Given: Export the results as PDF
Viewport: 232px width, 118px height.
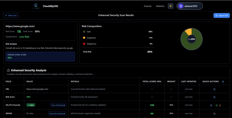Looking at the screenshot, I should 222,15.
